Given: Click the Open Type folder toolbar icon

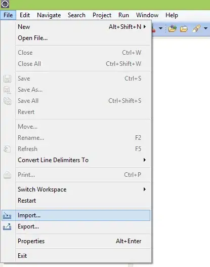Looking at the screenshot, I should coord(172,28).
